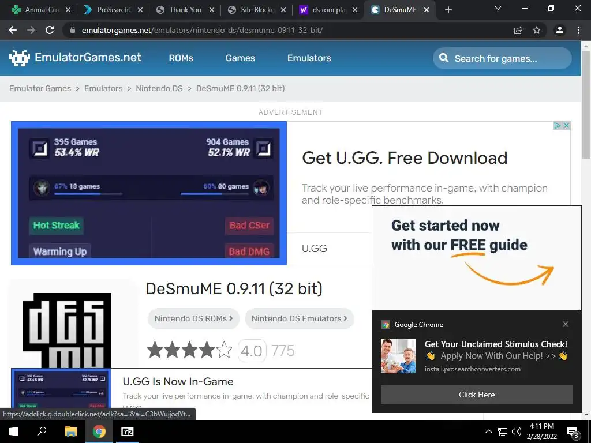
Task: Close the DeSmuME tab
Action: point(427,10)
